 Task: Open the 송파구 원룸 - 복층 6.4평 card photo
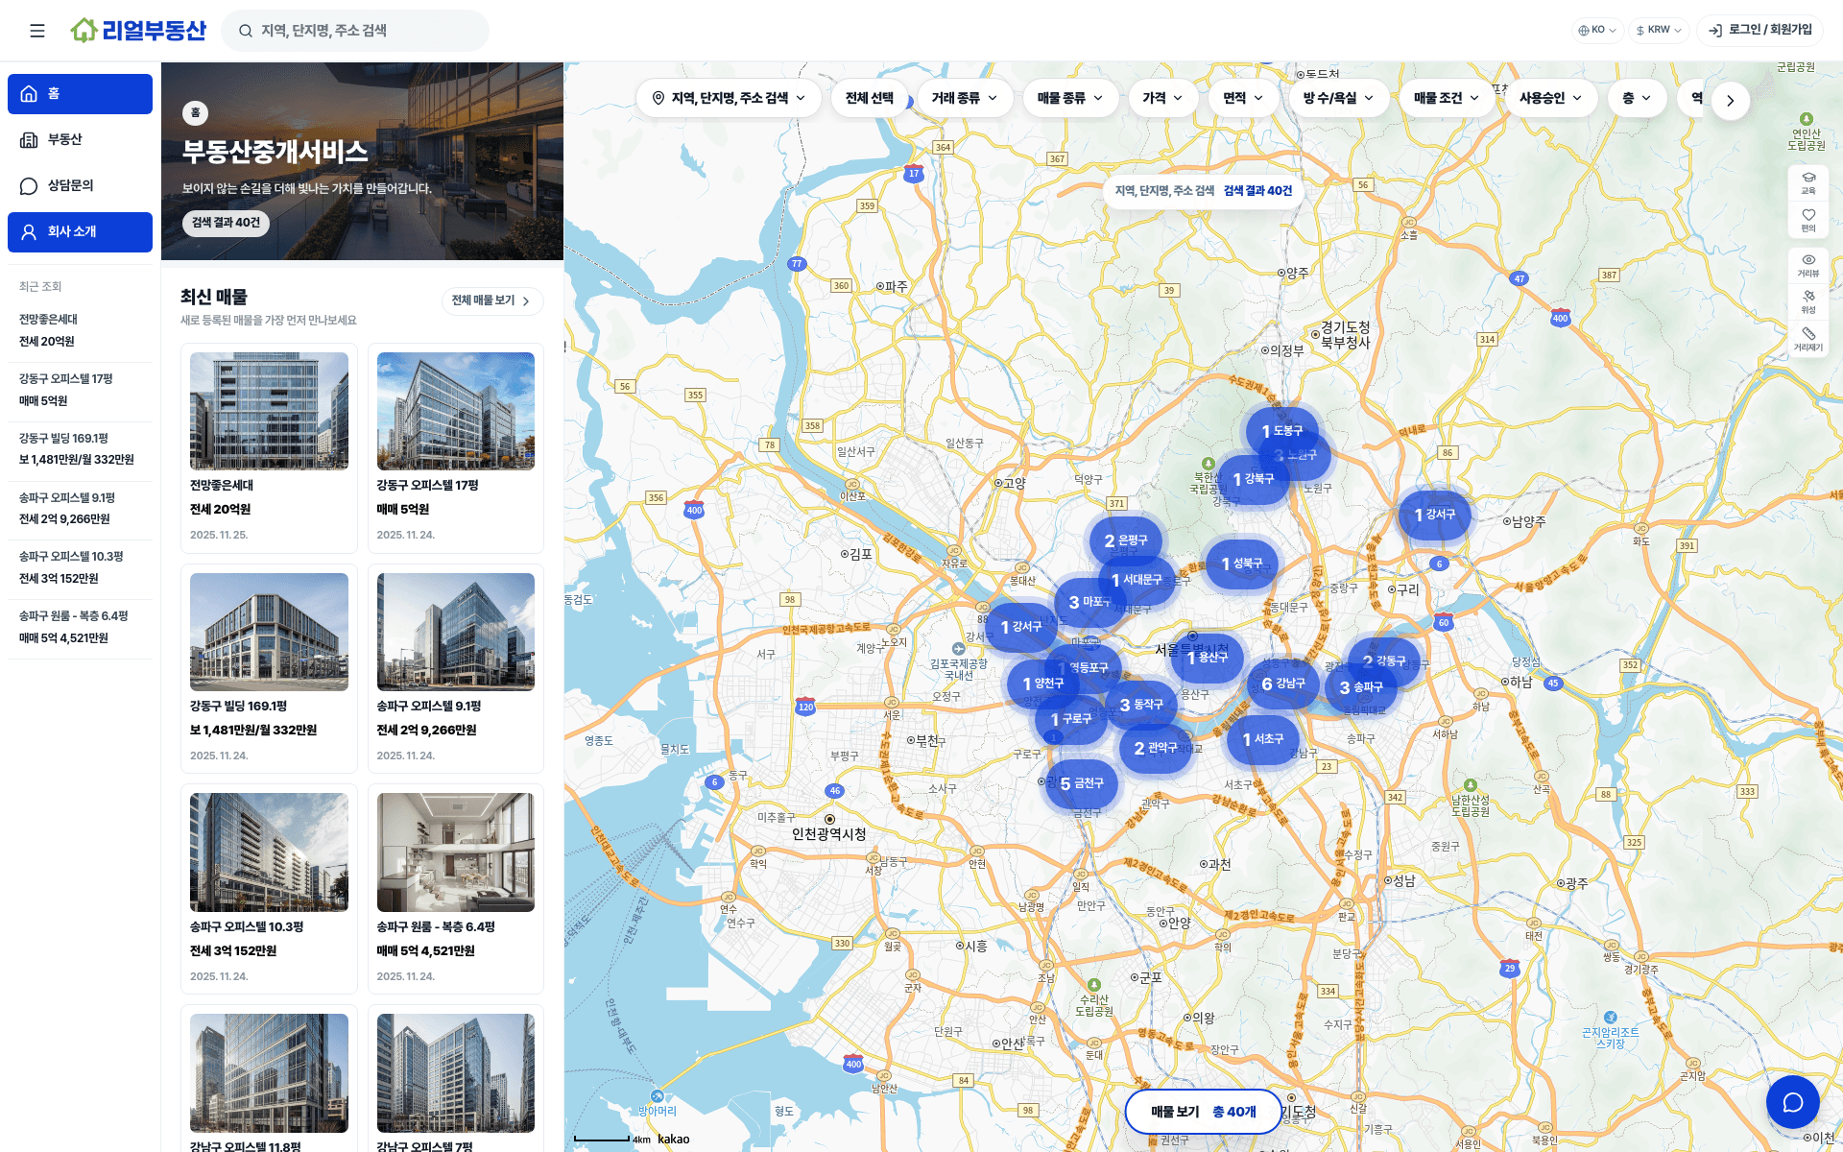456,852
